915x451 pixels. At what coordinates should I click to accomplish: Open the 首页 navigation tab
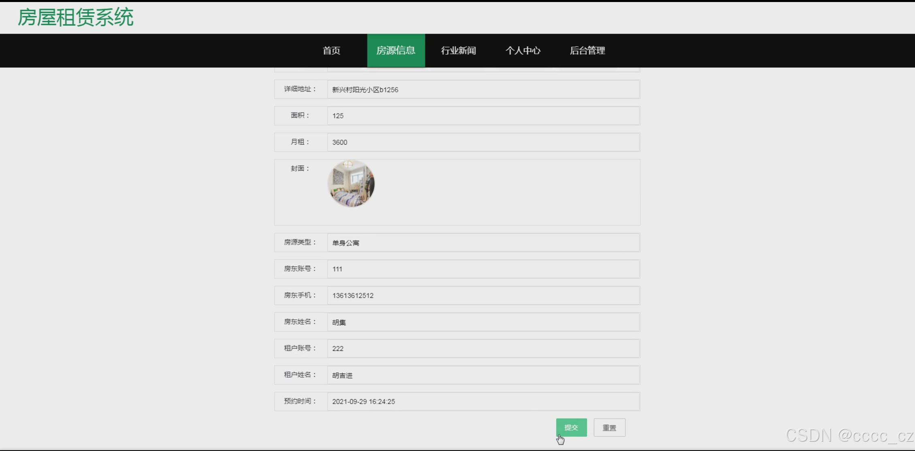(331, 51)
